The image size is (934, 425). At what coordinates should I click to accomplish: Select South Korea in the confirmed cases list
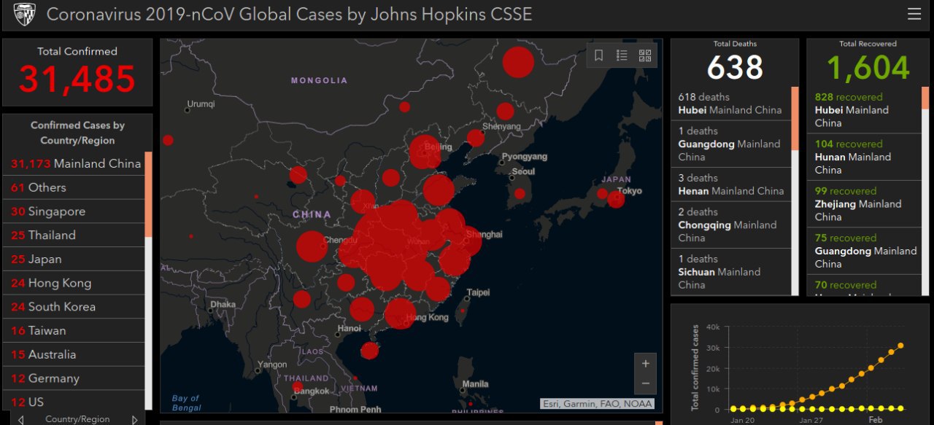click(74, 307)
